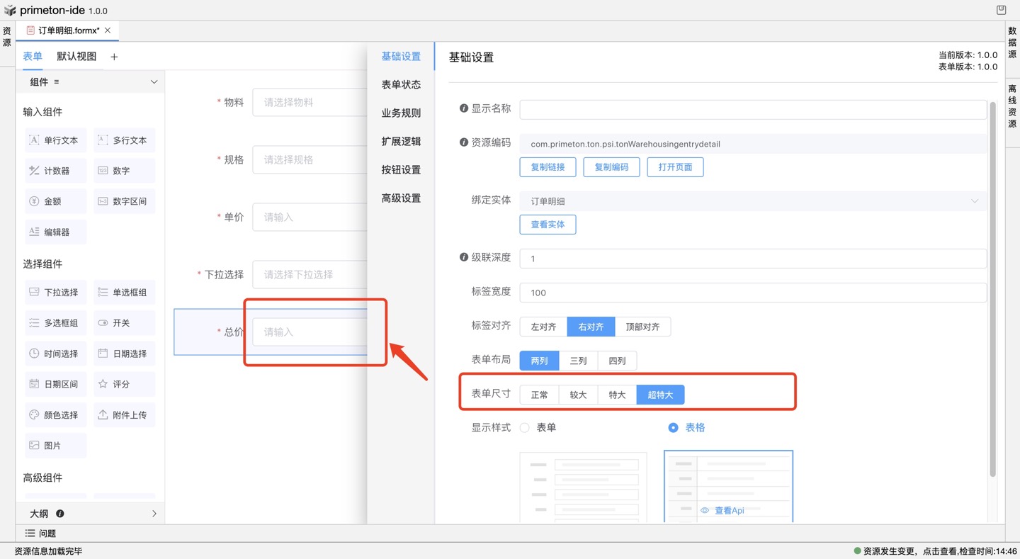This screenshot has width=1020, height=559.
Task: Select the 图片 image component
Action: pos(55,445)
